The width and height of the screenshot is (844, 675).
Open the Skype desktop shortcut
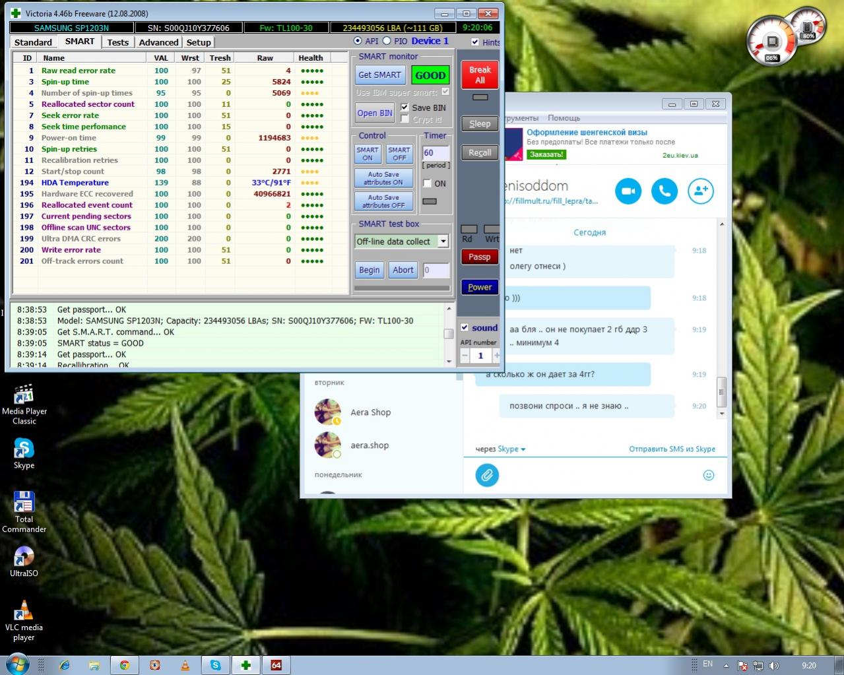point(24,453)
